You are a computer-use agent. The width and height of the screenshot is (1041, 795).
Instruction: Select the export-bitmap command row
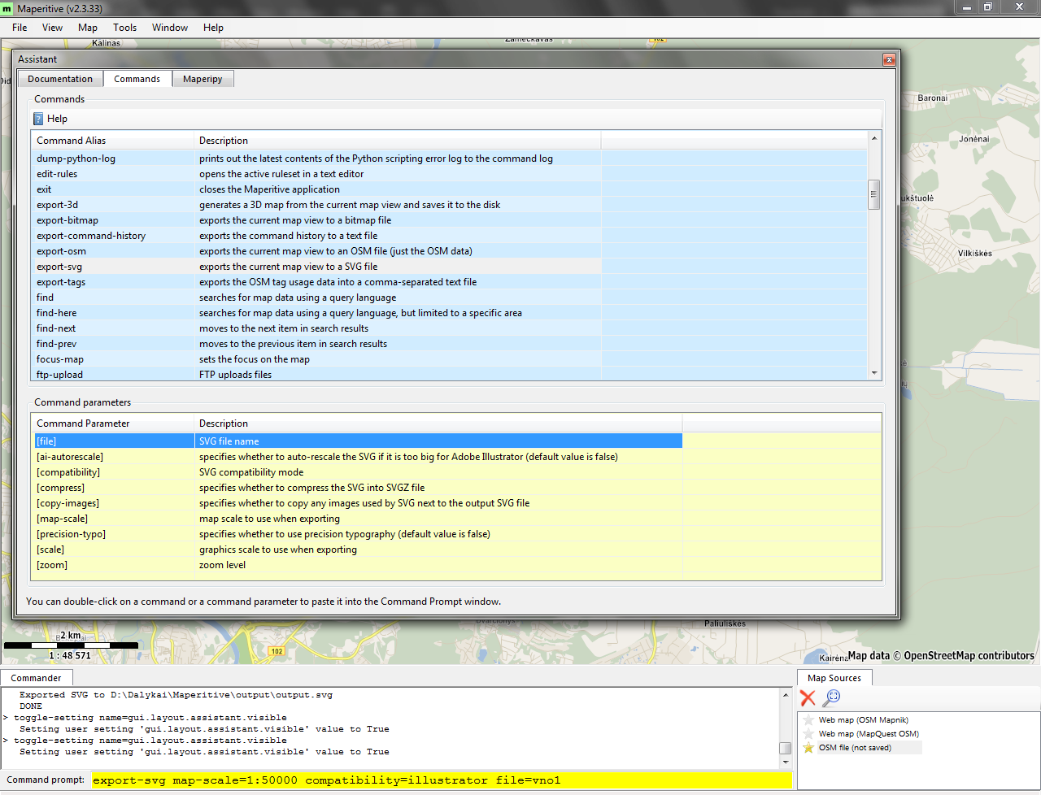449,220
